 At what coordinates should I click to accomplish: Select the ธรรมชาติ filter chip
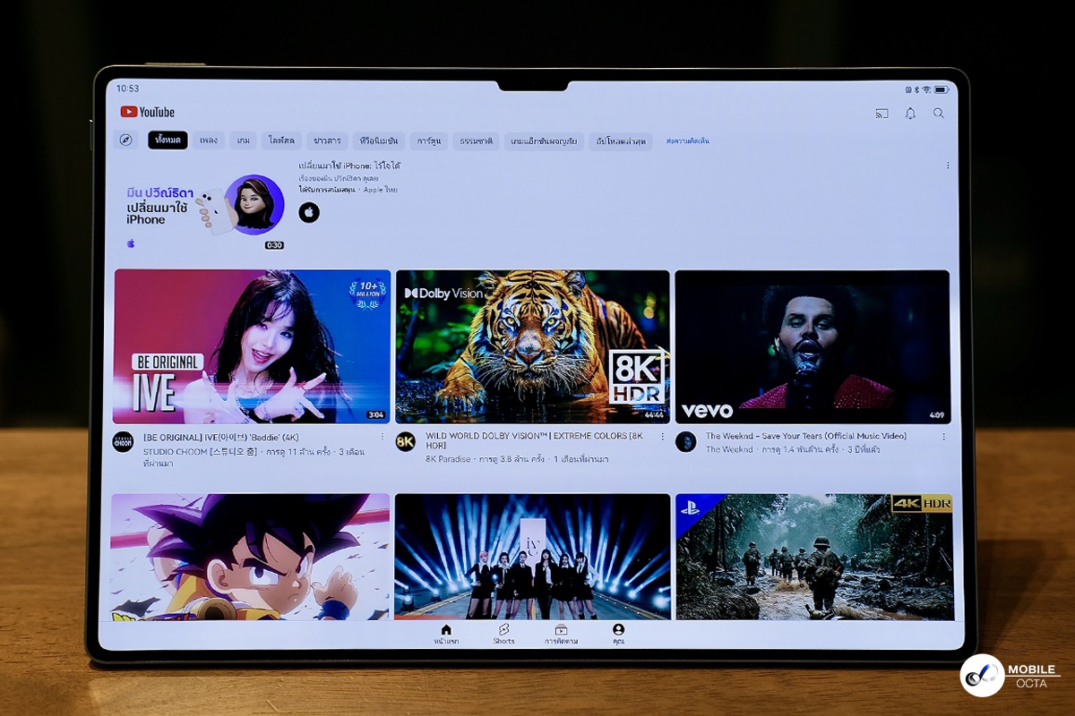tap(476, 141)
